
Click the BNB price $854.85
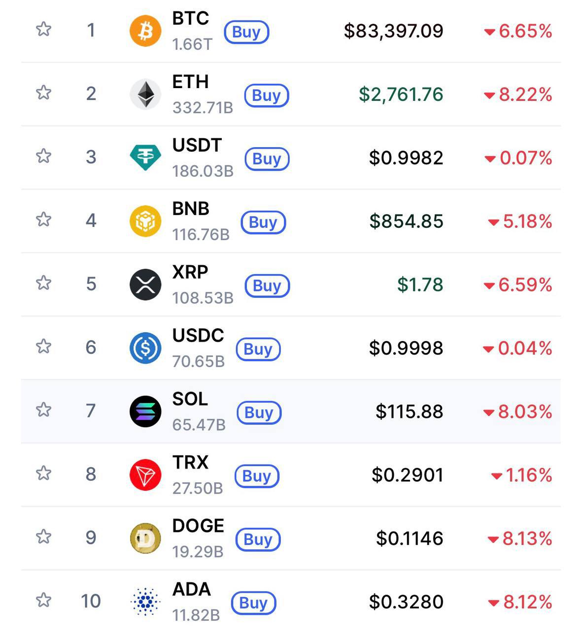coord(406,221)
